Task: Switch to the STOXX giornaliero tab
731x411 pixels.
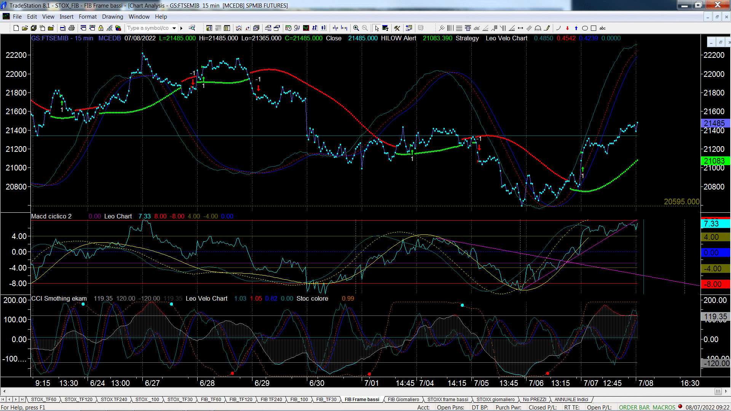Action: point(495,399)
